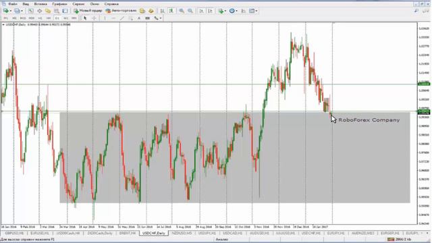Select the W1 timeframe button
Viewport: 432px width, 243px height.
click(65, 18)
